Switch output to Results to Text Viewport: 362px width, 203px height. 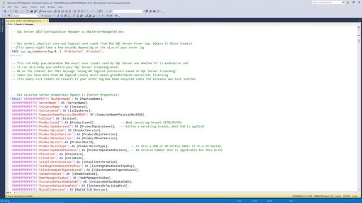[x=87, y=16]
